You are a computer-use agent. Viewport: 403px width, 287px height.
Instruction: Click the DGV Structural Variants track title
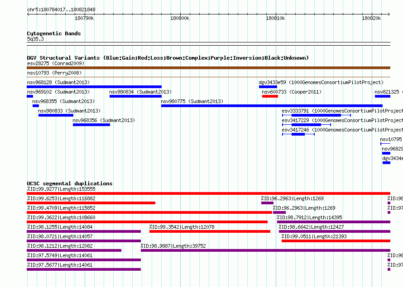(x=168, y=58)
